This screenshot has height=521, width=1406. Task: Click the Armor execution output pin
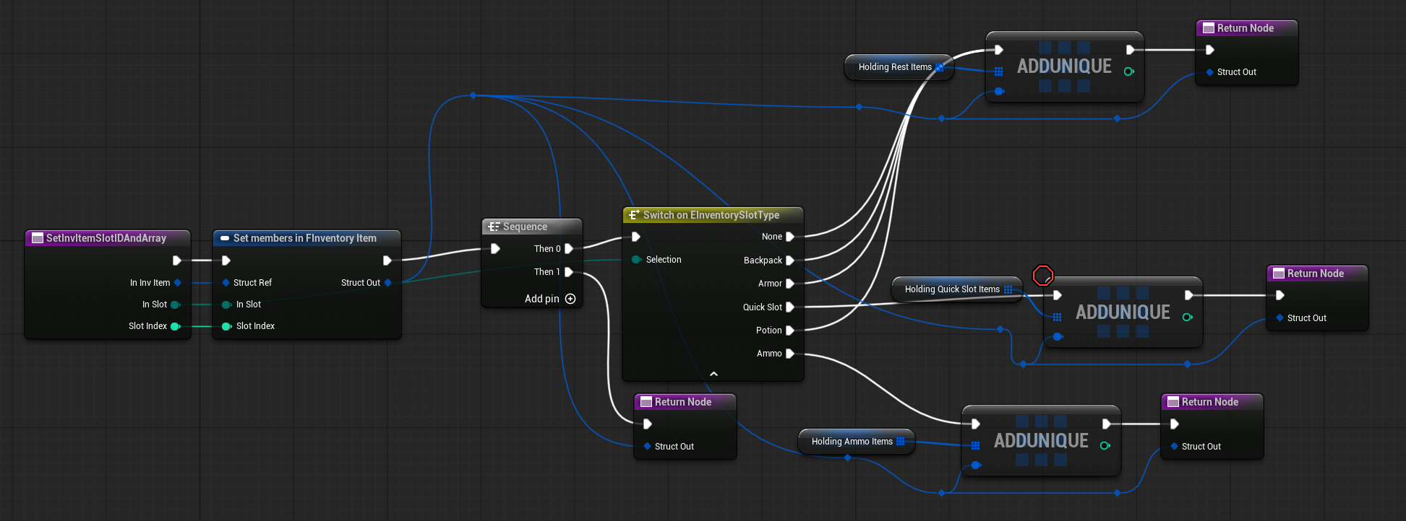[790, 284]
